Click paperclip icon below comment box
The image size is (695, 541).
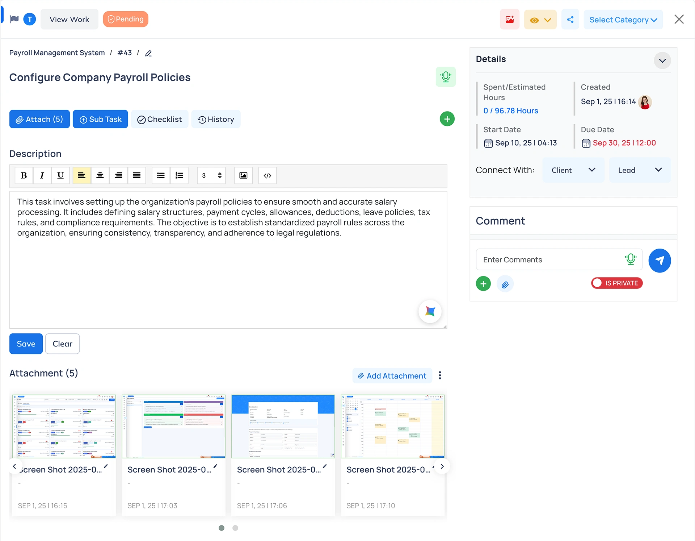tap(505, 284)
